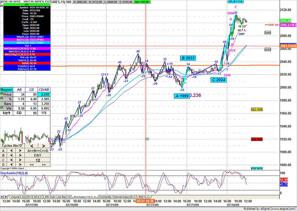The image size is (297, 211).
Task: Click the double left arrow button
Action: click(x=31, y=165)
